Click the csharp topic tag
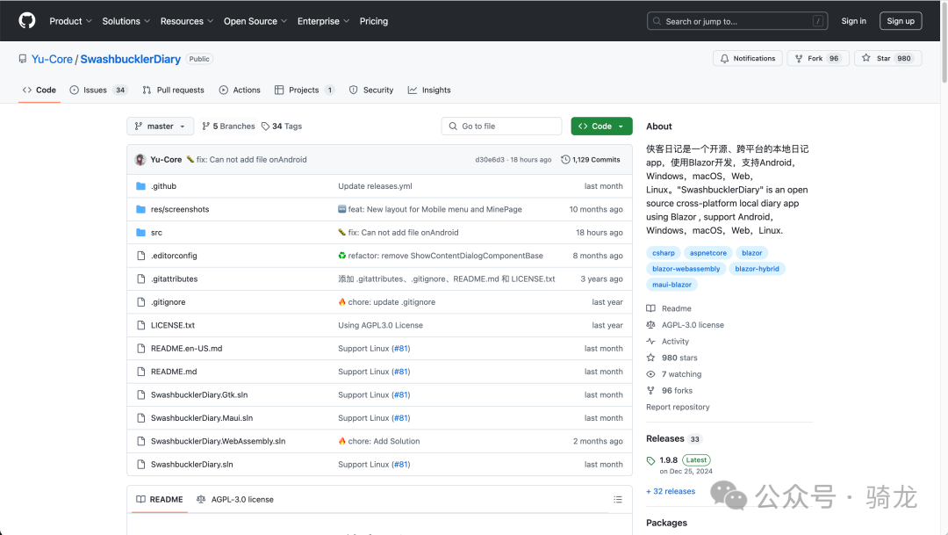948x535 pixels. pos(664,253)
